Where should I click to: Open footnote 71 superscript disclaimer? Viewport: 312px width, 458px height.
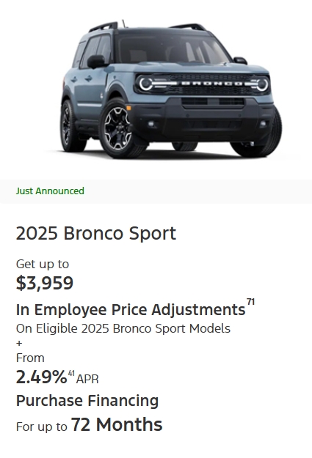(x=250, y=302)
